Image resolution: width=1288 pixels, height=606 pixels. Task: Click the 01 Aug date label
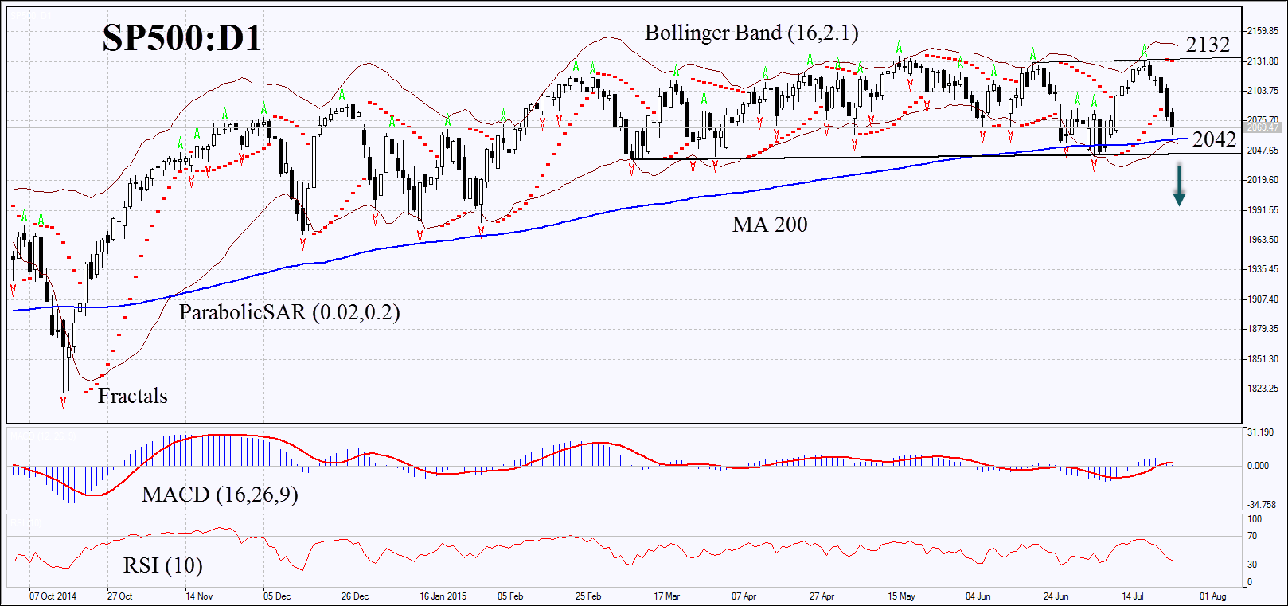(x=1213, y=596)
